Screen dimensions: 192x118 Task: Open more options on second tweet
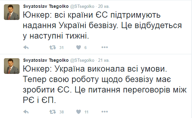click(x=105, y=112)
